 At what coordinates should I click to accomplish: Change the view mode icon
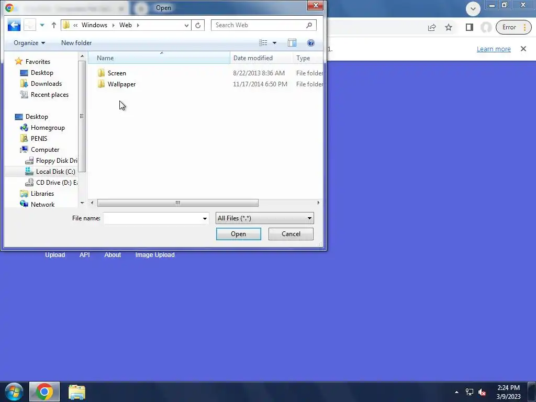263,43
